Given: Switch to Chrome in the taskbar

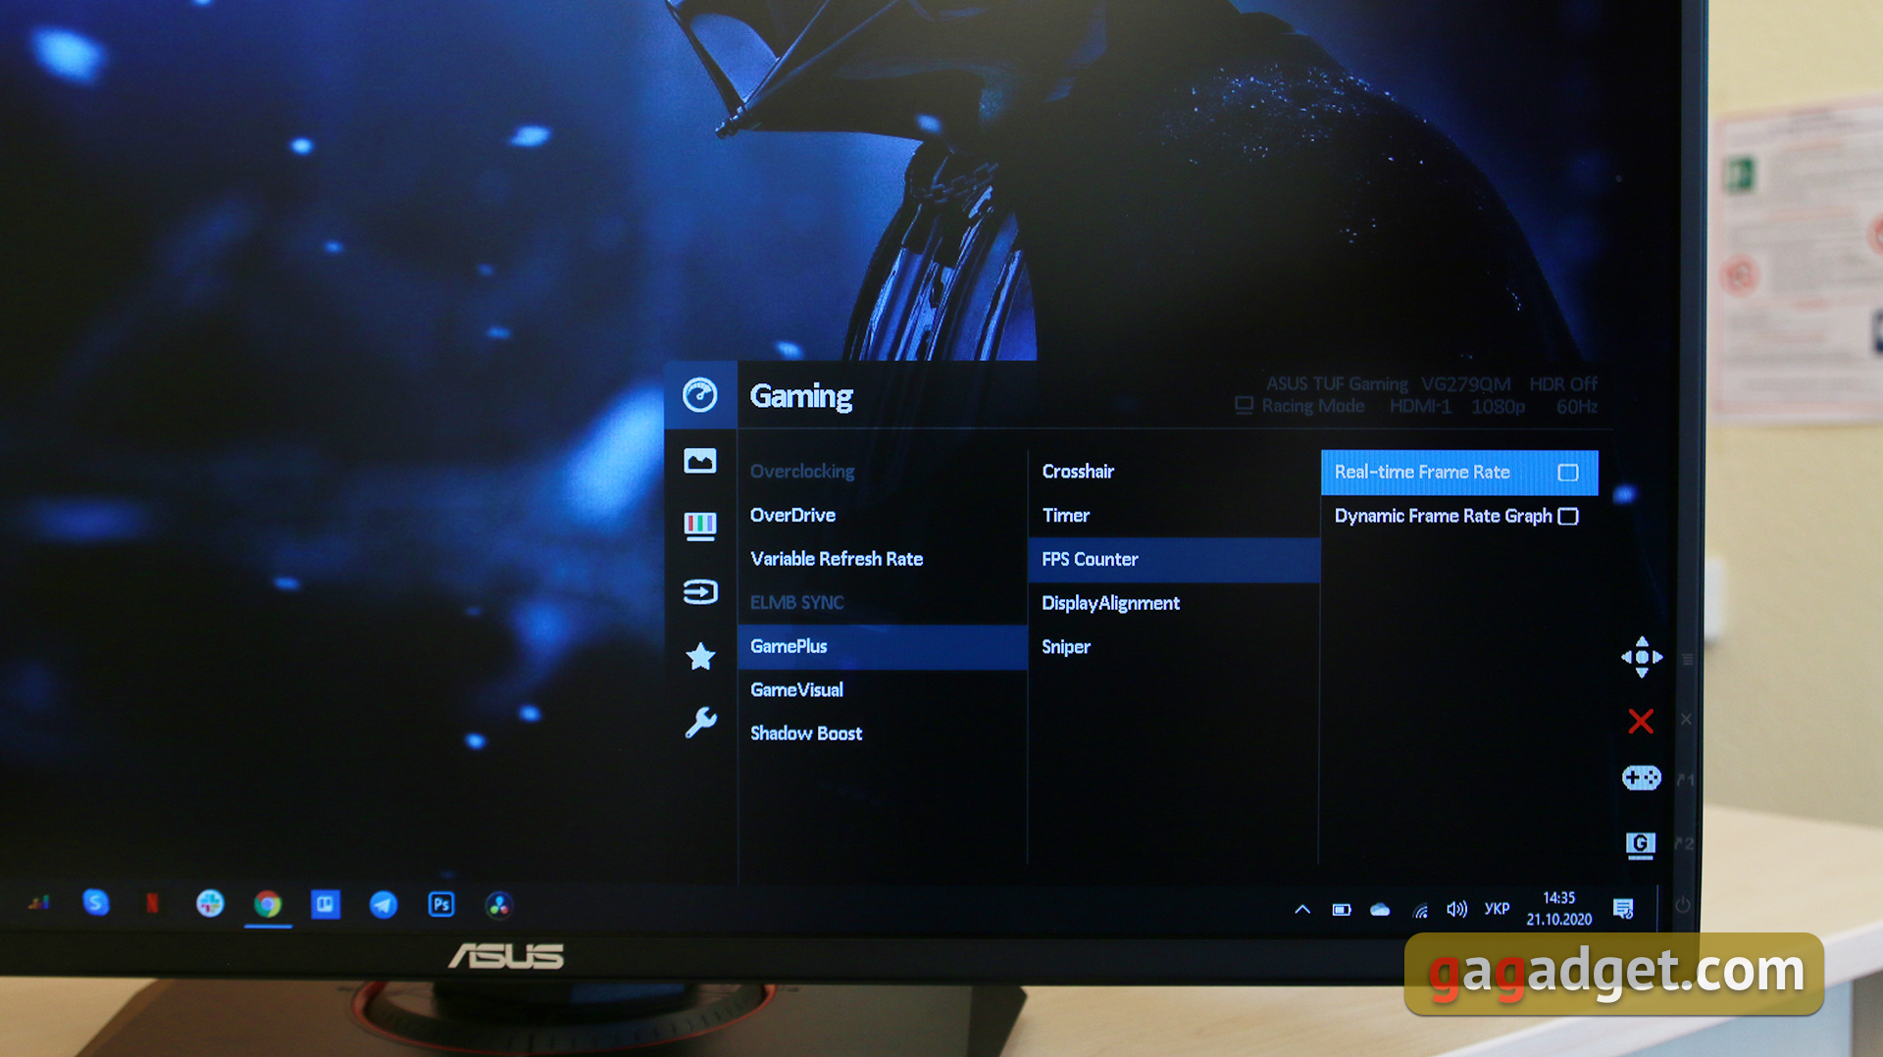Looking at the screenshot, I should (268, 904).
